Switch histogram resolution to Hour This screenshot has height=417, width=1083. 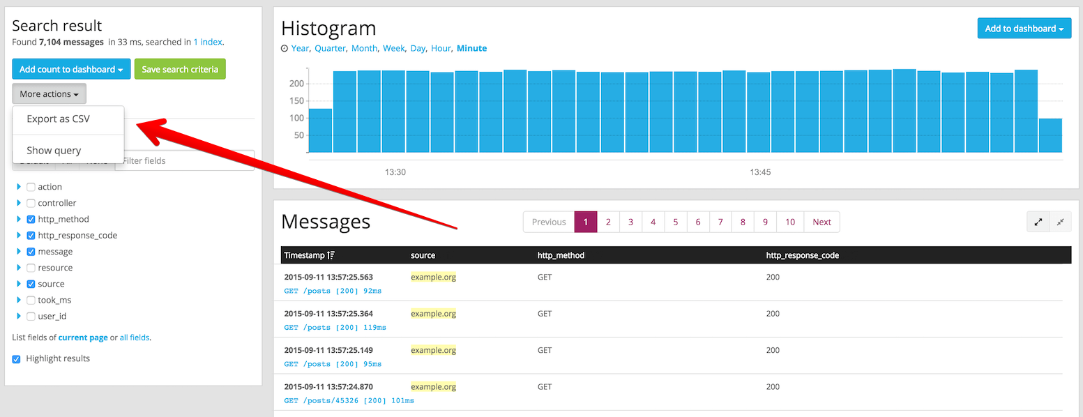pos(441,48)
